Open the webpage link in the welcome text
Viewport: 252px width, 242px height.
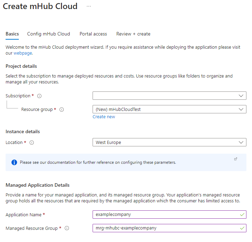(23, 53)
